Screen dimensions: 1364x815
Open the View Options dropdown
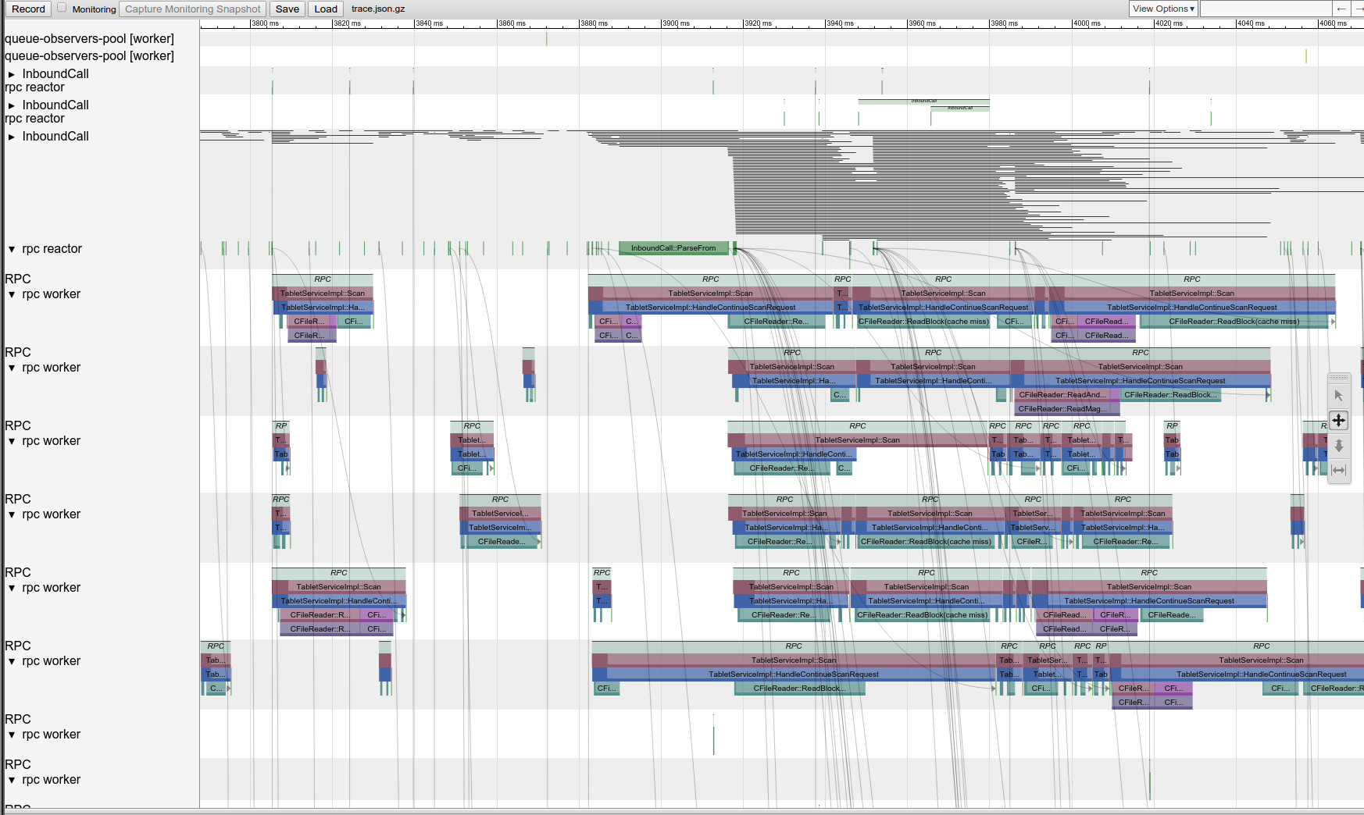pyautogui.click(x=1163, y=9)
